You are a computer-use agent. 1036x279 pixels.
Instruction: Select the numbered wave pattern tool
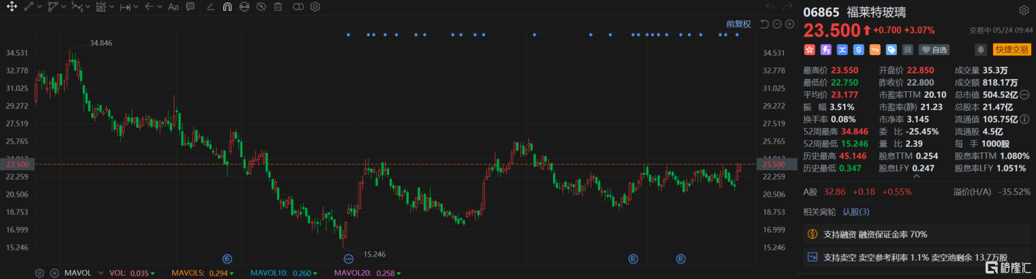pos(77,7)
